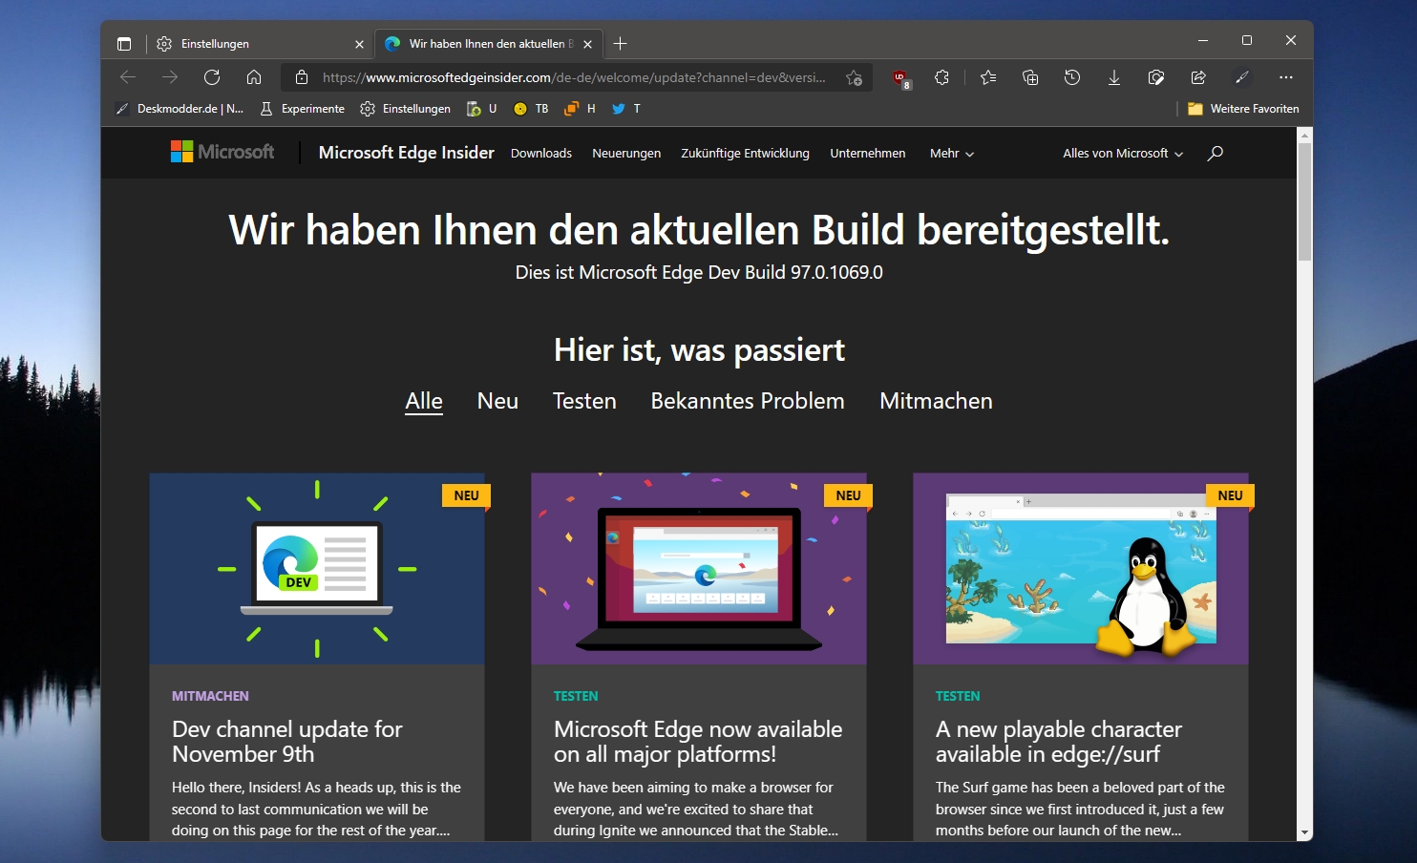Expand the Mehr dropdown
This screenshot has width=1417, height=863.
point(952,154)
